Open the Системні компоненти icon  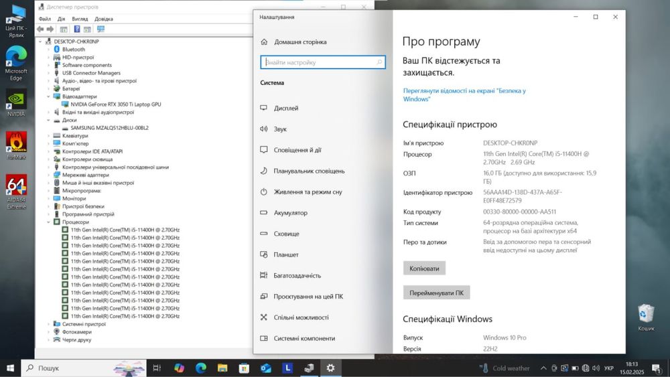(263, 338)
